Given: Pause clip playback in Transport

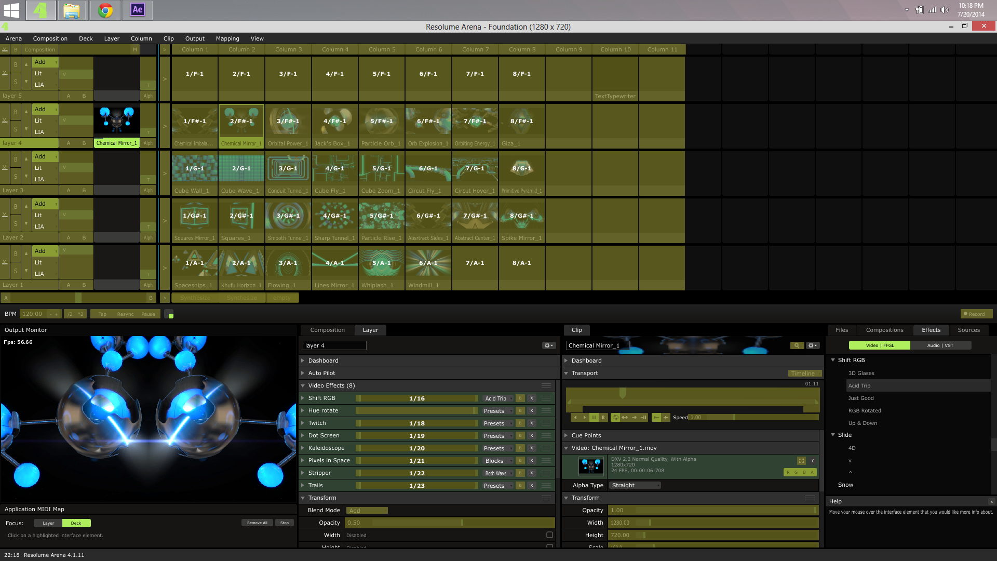Looking at the screenshot, I should pyautogui.click(x=594, y=417).
